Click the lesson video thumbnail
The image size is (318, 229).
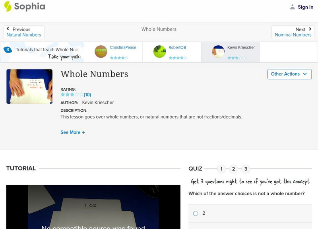click(29, 86)
